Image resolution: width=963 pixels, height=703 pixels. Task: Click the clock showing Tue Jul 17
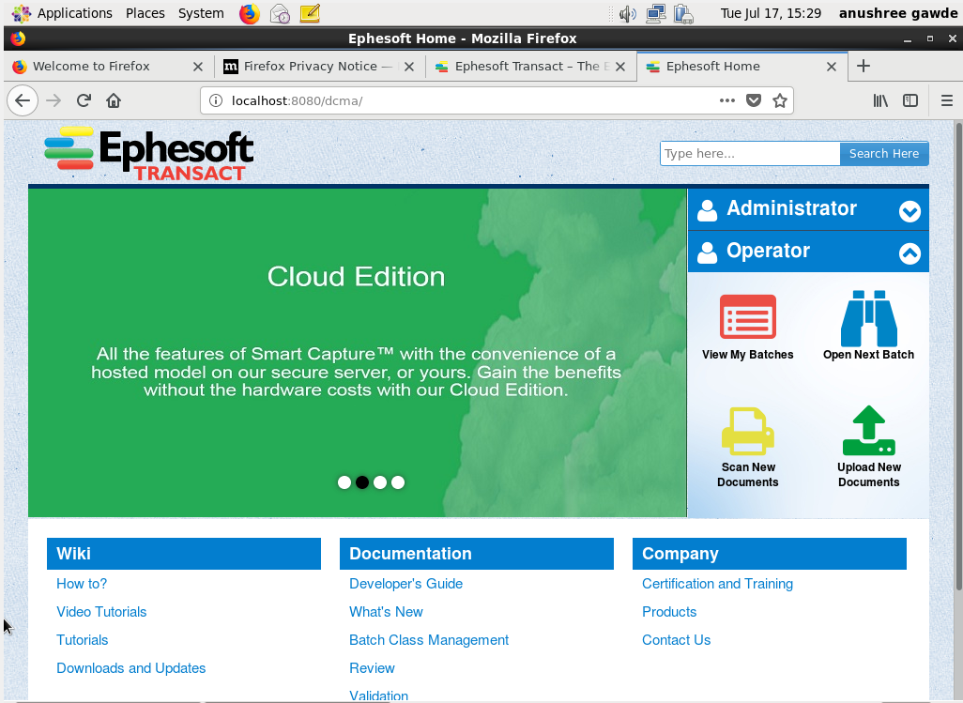tap(771, 13)
